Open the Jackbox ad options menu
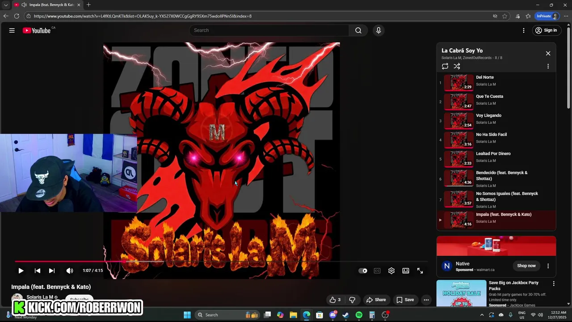The image size is (572, 322). tap(554, 284)
